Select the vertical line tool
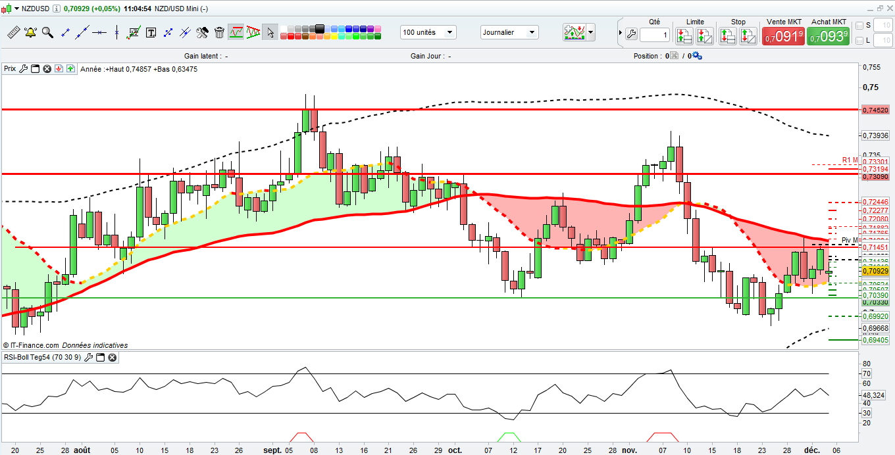The image size is (895, 455). (x=116, y=32)
